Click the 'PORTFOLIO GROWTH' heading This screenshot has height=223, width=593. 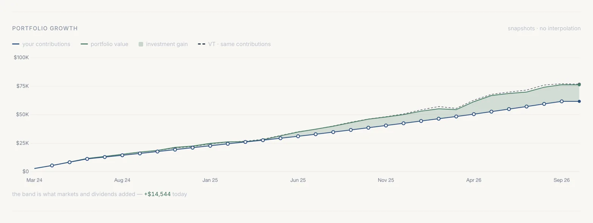tap(45, 28)
